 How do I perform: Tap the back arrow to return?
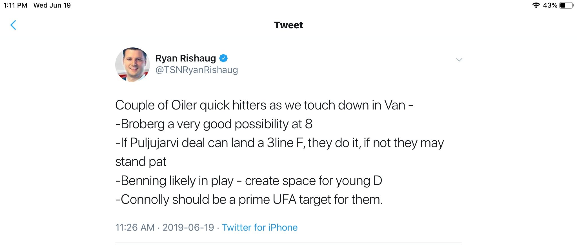pyautogui.click(x=13, y=25)
